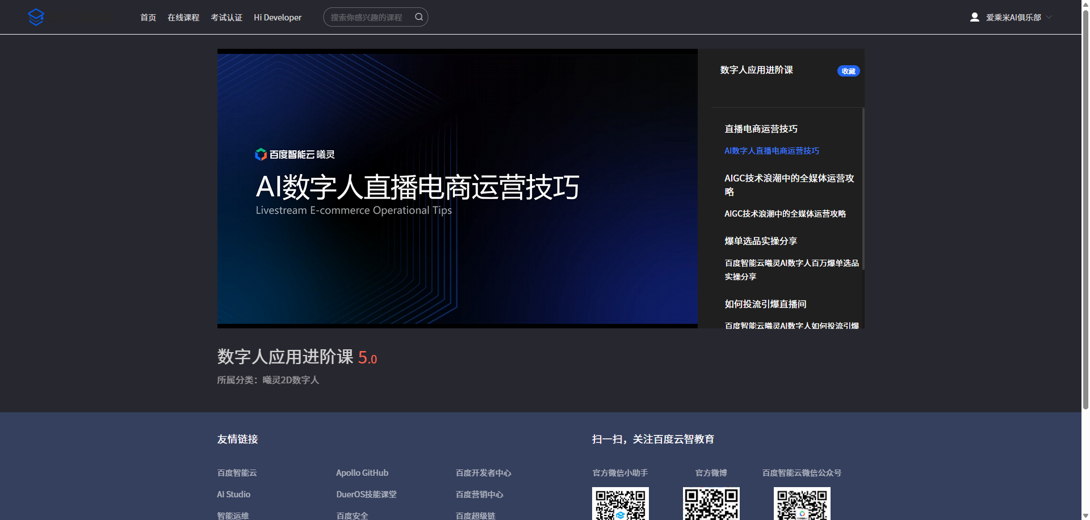
Task: Open the 百度超级链 footer link
Action: coord(475,515)
